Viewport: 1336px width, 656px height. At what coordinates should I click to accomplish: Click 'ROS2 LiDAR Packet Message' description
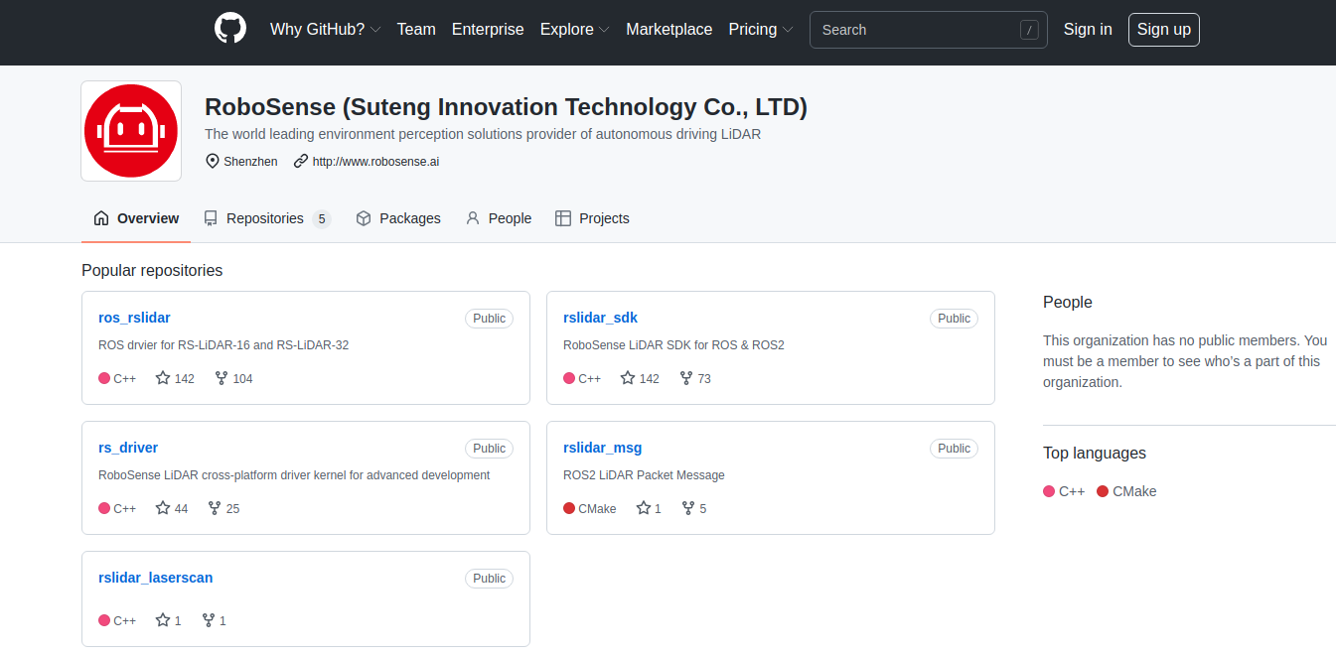644,475
